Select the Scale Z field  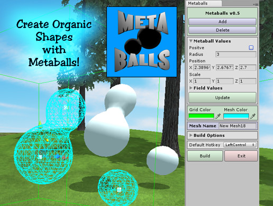click(x=248, y=81)
